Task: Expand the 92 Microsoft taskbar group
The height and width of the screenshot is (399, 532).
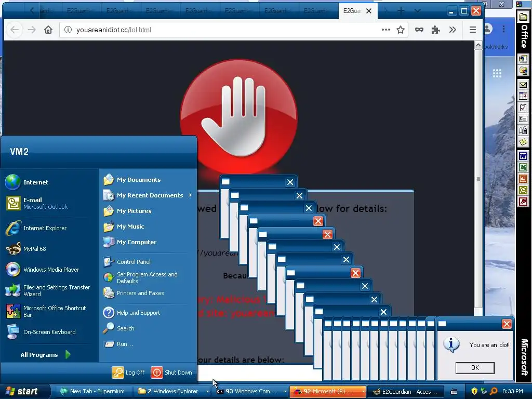Action: click(363, 391)
